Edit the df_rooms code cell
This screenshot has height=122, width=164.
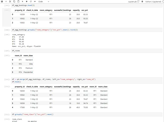(87, 51)
